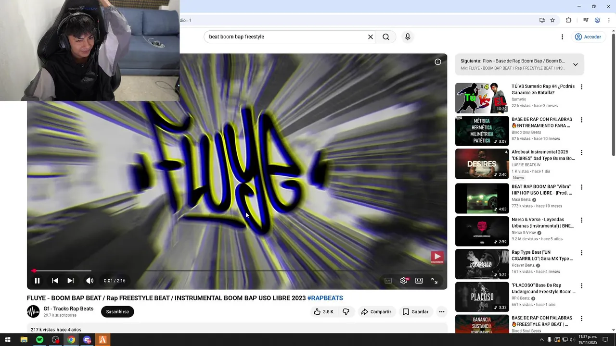Viewport: 616px width, 346px height.
Task: Install the page as app from the address bar
Action: click(542, 20)
